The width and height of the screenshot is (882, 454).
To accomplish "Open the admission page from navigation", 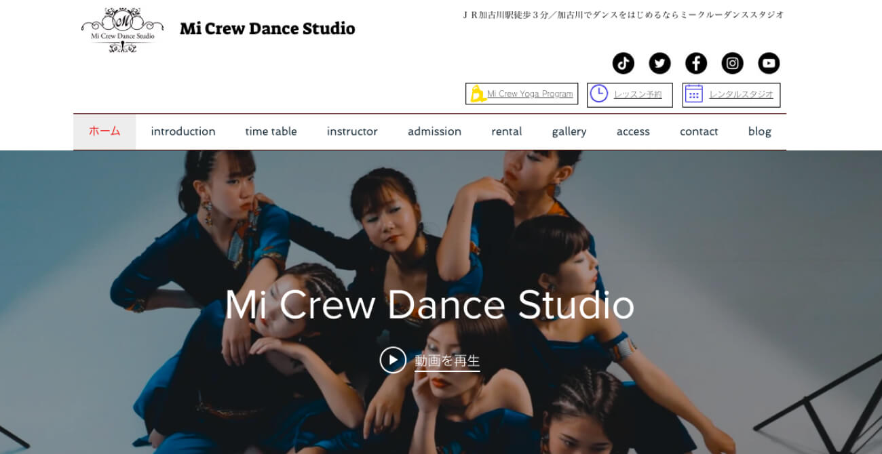I will tap(434, 131).
